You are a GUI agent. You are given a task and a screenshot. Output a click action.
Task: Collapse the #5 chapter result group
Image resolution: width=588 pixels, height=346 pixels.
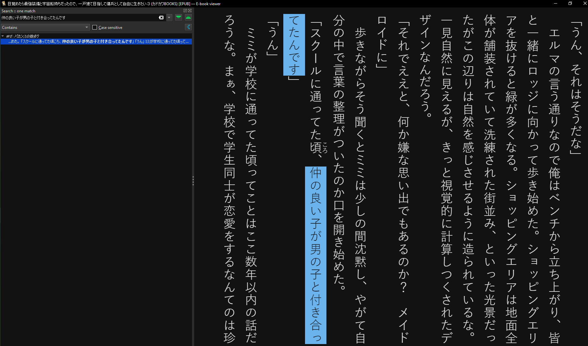(x=3, y=36)
